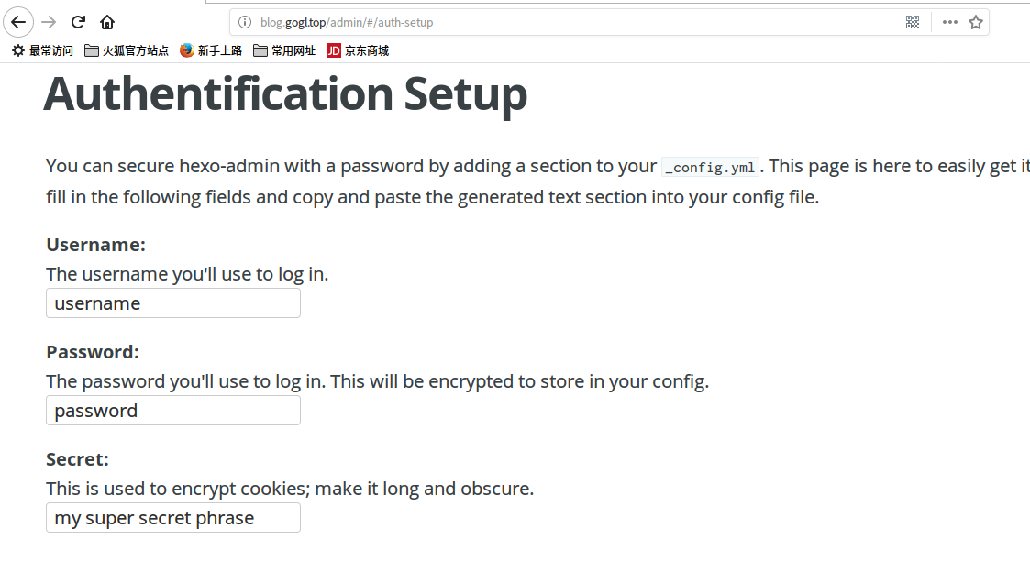1030x561 pixels.
Task: Click the bold Secret: field label
Action: [78, 459]
